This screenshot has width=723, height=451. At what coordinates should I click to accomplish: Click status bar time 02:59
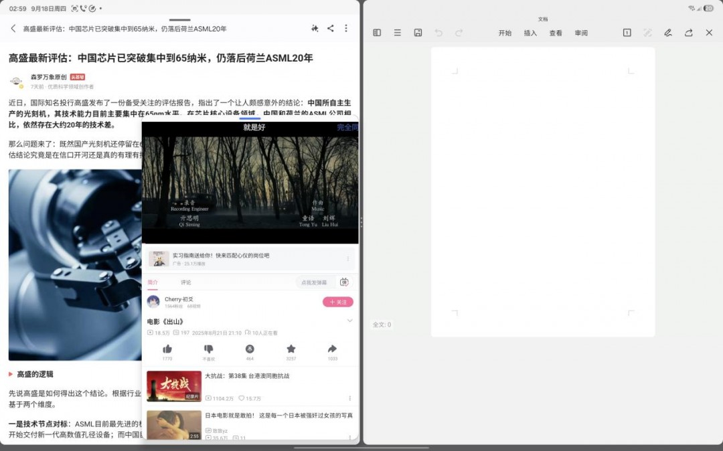[17, 8]
